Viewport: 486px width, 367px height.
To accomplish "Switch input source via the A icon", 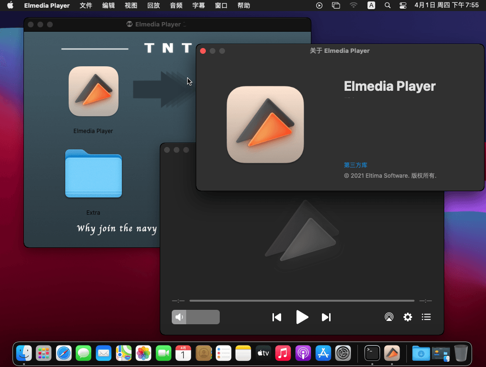I will pos(371,5).
